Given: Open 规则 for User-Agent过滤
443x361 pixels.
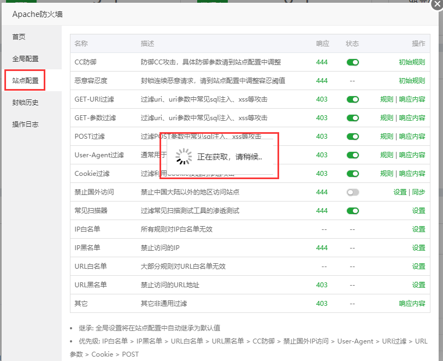Looking at the screenshot, I should (x=387, y=155).
